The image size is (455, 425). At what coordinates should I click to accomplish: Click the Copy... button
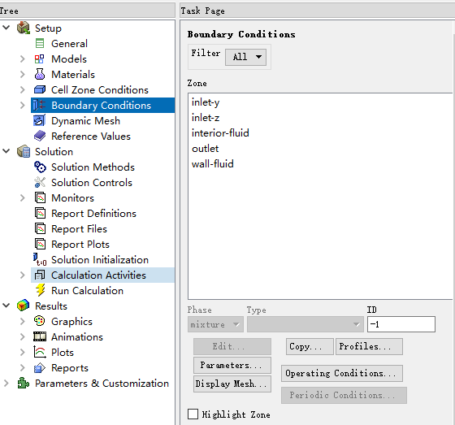[x=310, y=346]
